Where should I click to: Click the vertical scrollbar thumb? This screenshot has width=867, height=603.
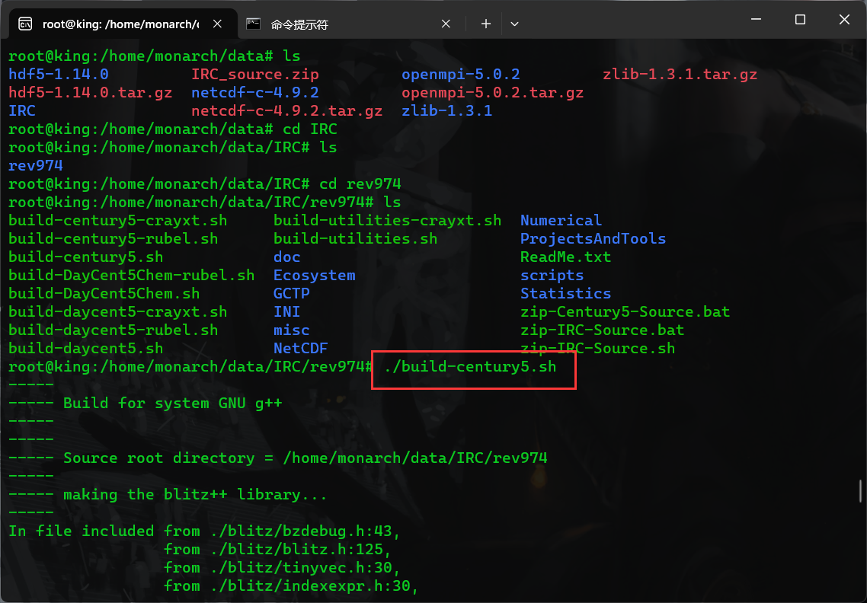pos(860,491)
